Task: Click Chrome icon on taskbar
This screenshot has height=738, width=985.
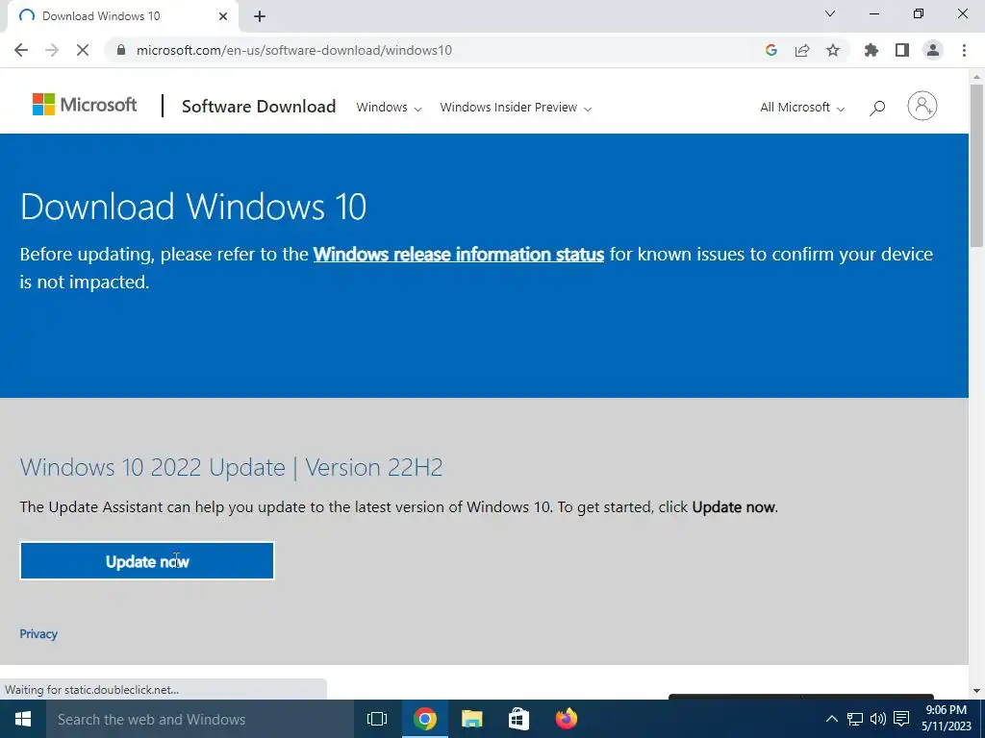Action: (424, 719)
